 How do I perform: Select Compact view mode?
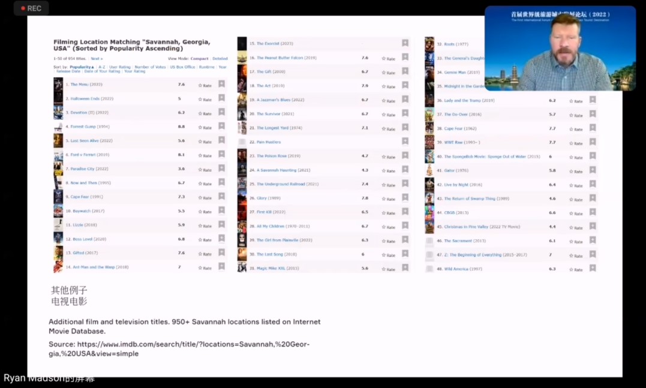click(199, 59)
